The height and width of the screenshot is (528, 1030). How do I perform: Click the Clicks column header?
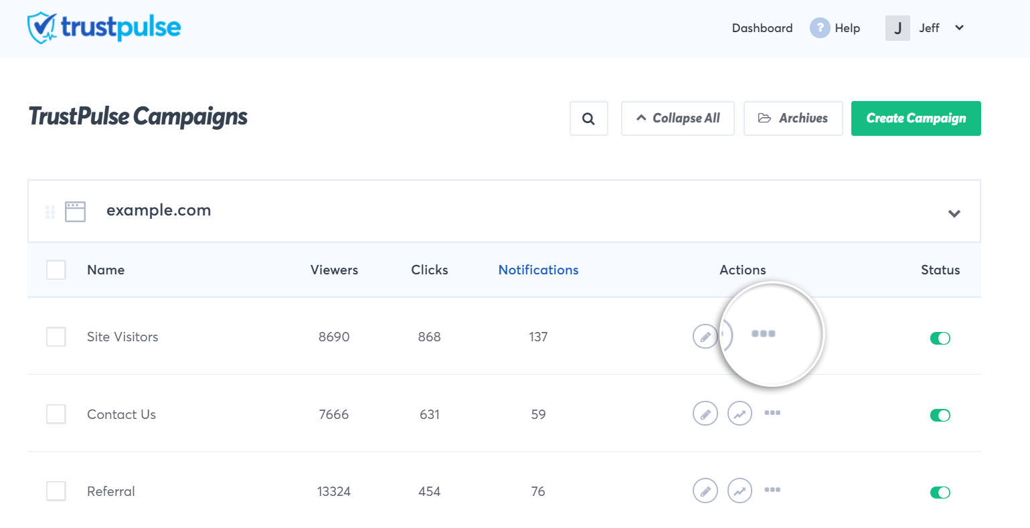point(430,270)
